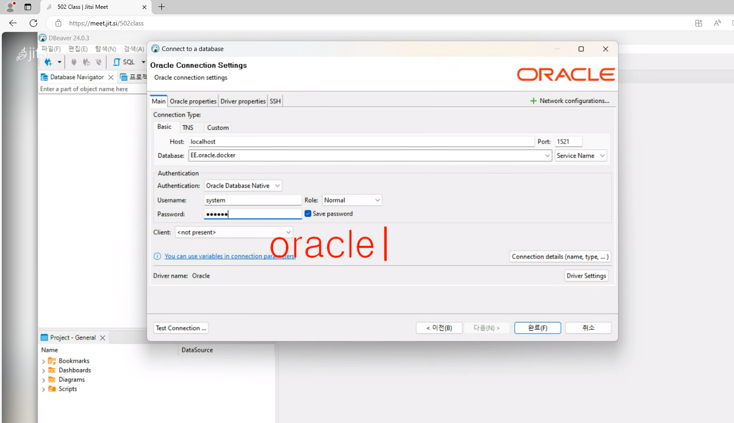This screenshot has height=423, width=734.
Task: Open the Role dropdown set to Normal
Action: pyautogui.click(x=352, y=200)
